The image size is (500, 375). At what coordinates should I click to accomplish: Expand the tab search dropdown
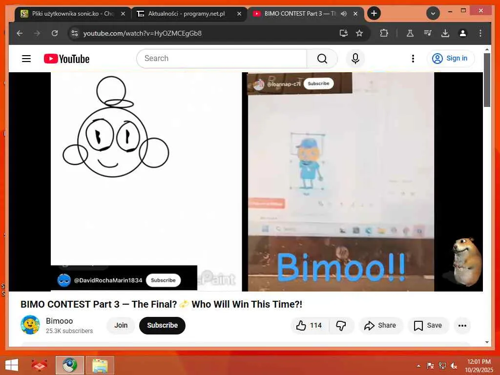(433, 13)
